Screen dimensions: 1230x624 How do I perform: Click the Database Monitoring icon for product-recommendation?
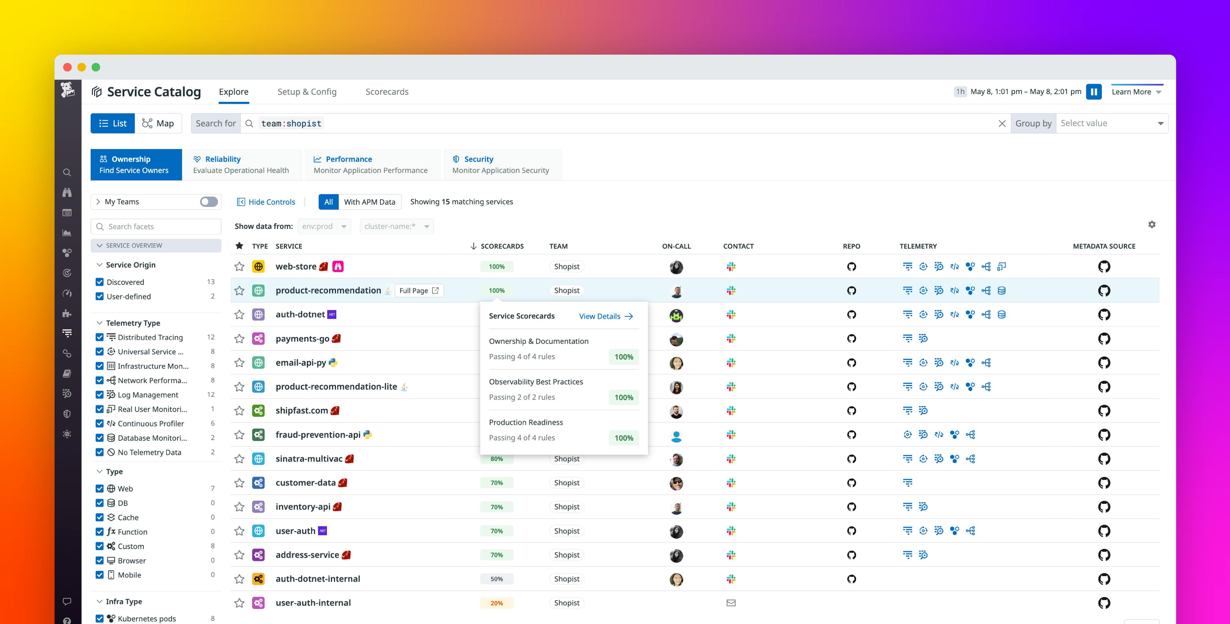point(1002,291)
